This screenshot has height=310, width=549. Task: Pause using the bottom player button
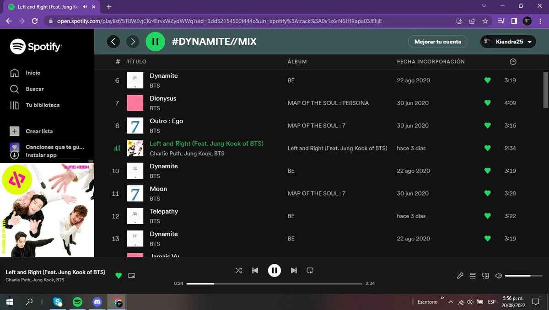click(274, 270)
